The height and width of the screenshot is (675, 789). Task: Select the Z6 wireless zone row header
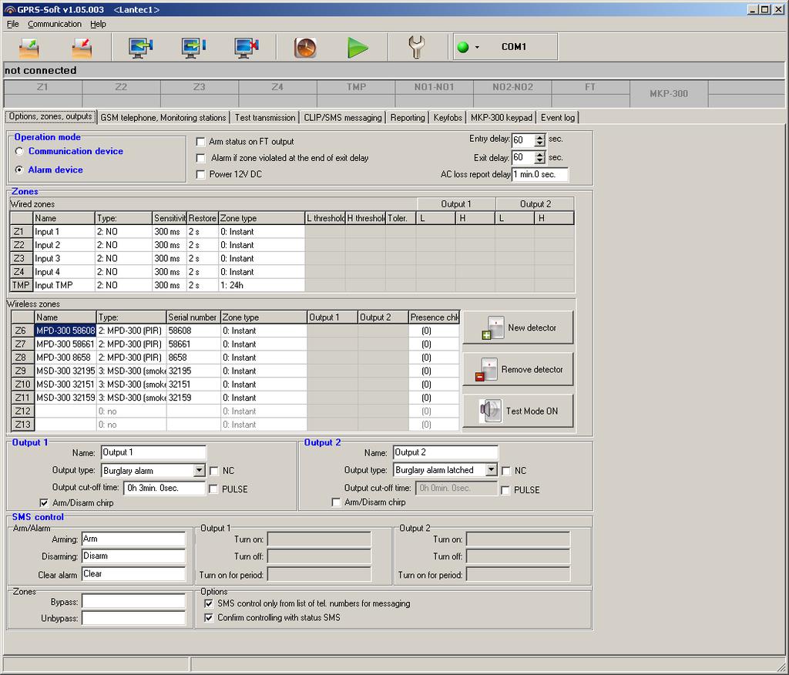(22, 331)
